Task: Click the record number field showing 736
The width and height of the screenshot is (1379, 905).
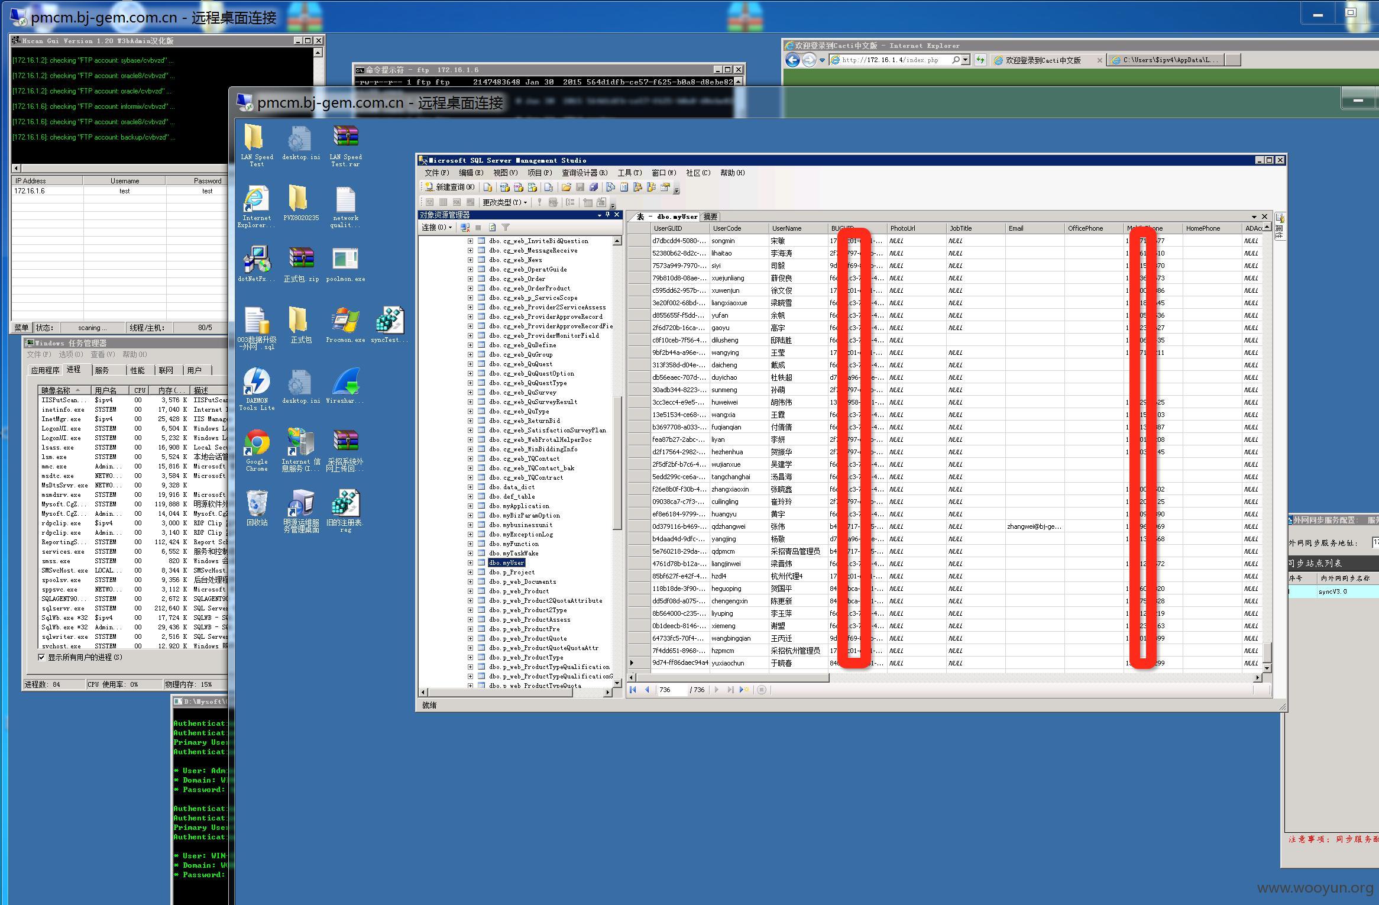Action: [672, 690]
